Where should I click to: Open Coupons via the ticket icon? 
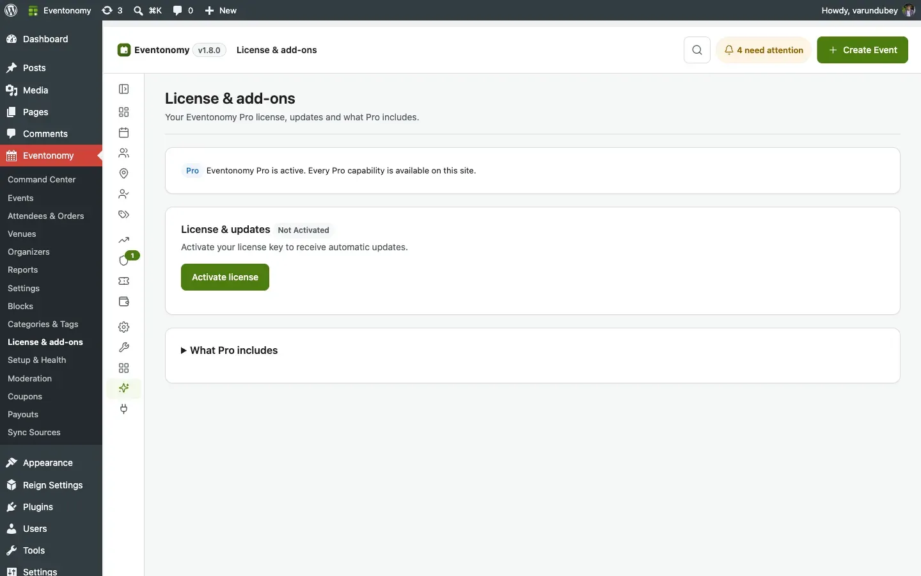pos(124,281)
